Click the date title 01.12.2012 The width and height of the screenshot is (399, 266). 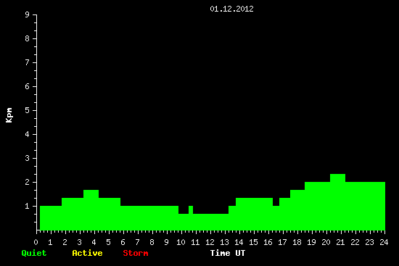[231, 9]
